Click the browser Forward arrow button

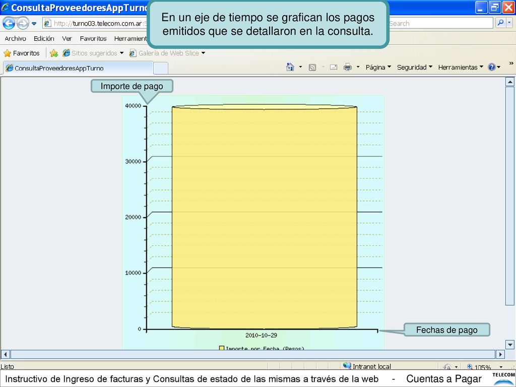click(x=23, y=23)
